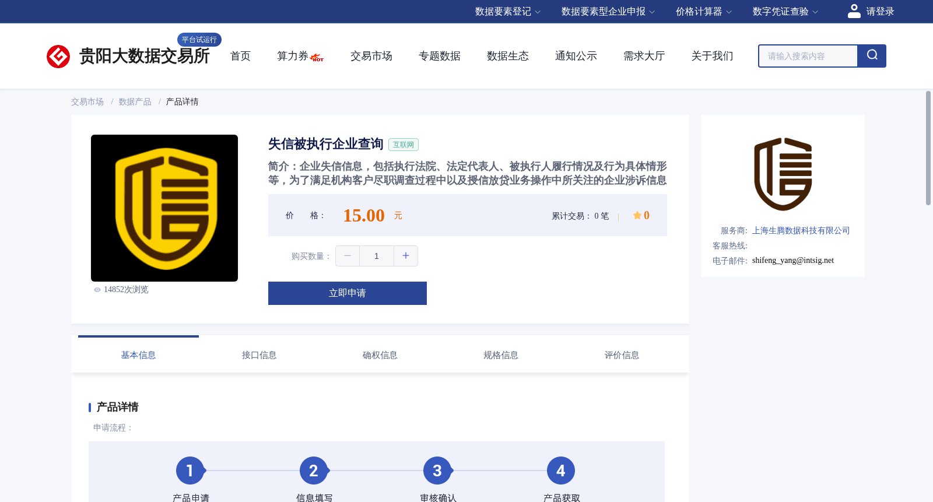Increase purchase quantity with plus button
This screenshot has width=933, height=502.
point(406,256)
